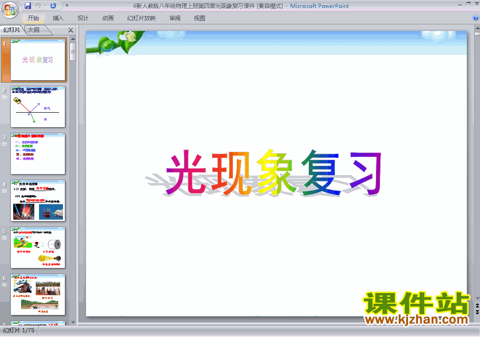Select slide 6 thumbnail with shooting photos
Viewport: 480px width, 337px height.
38,295
